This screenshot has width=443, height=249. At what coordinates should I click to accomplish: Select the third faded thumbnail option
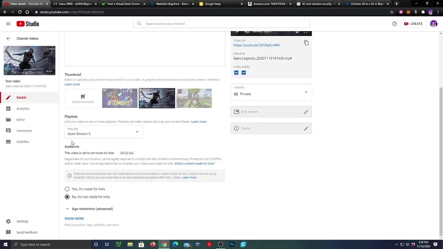coord(194,98)
